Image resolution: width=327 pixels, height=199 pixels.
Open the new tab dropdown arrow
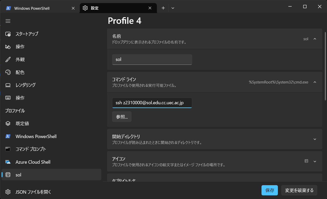(173, 8)
